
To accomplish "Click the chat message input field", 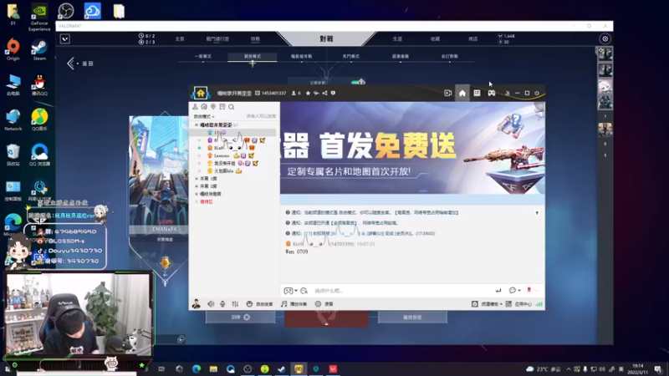I will tap(401, 291).
